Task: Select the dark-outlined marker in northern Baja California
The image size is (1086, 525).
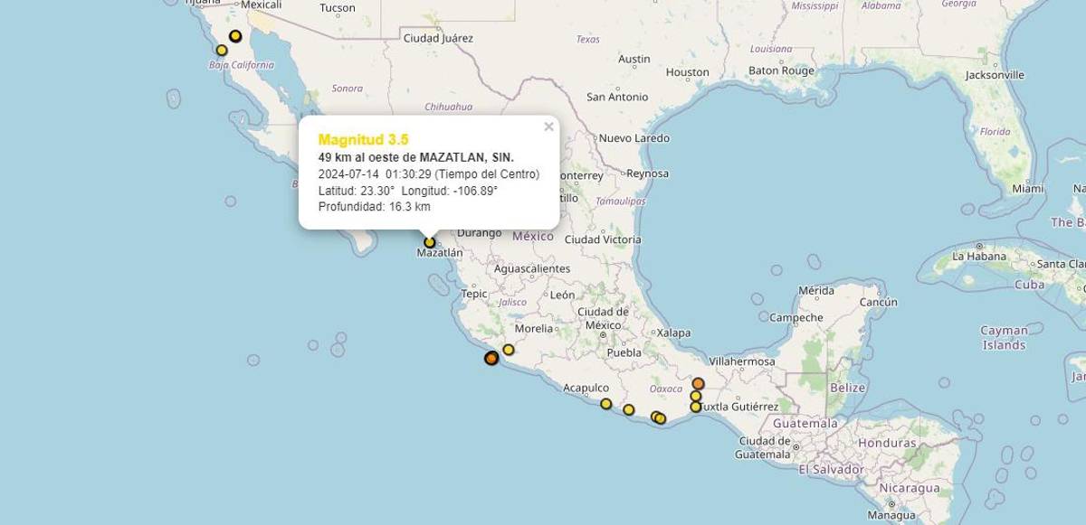Action: (235, 36)
